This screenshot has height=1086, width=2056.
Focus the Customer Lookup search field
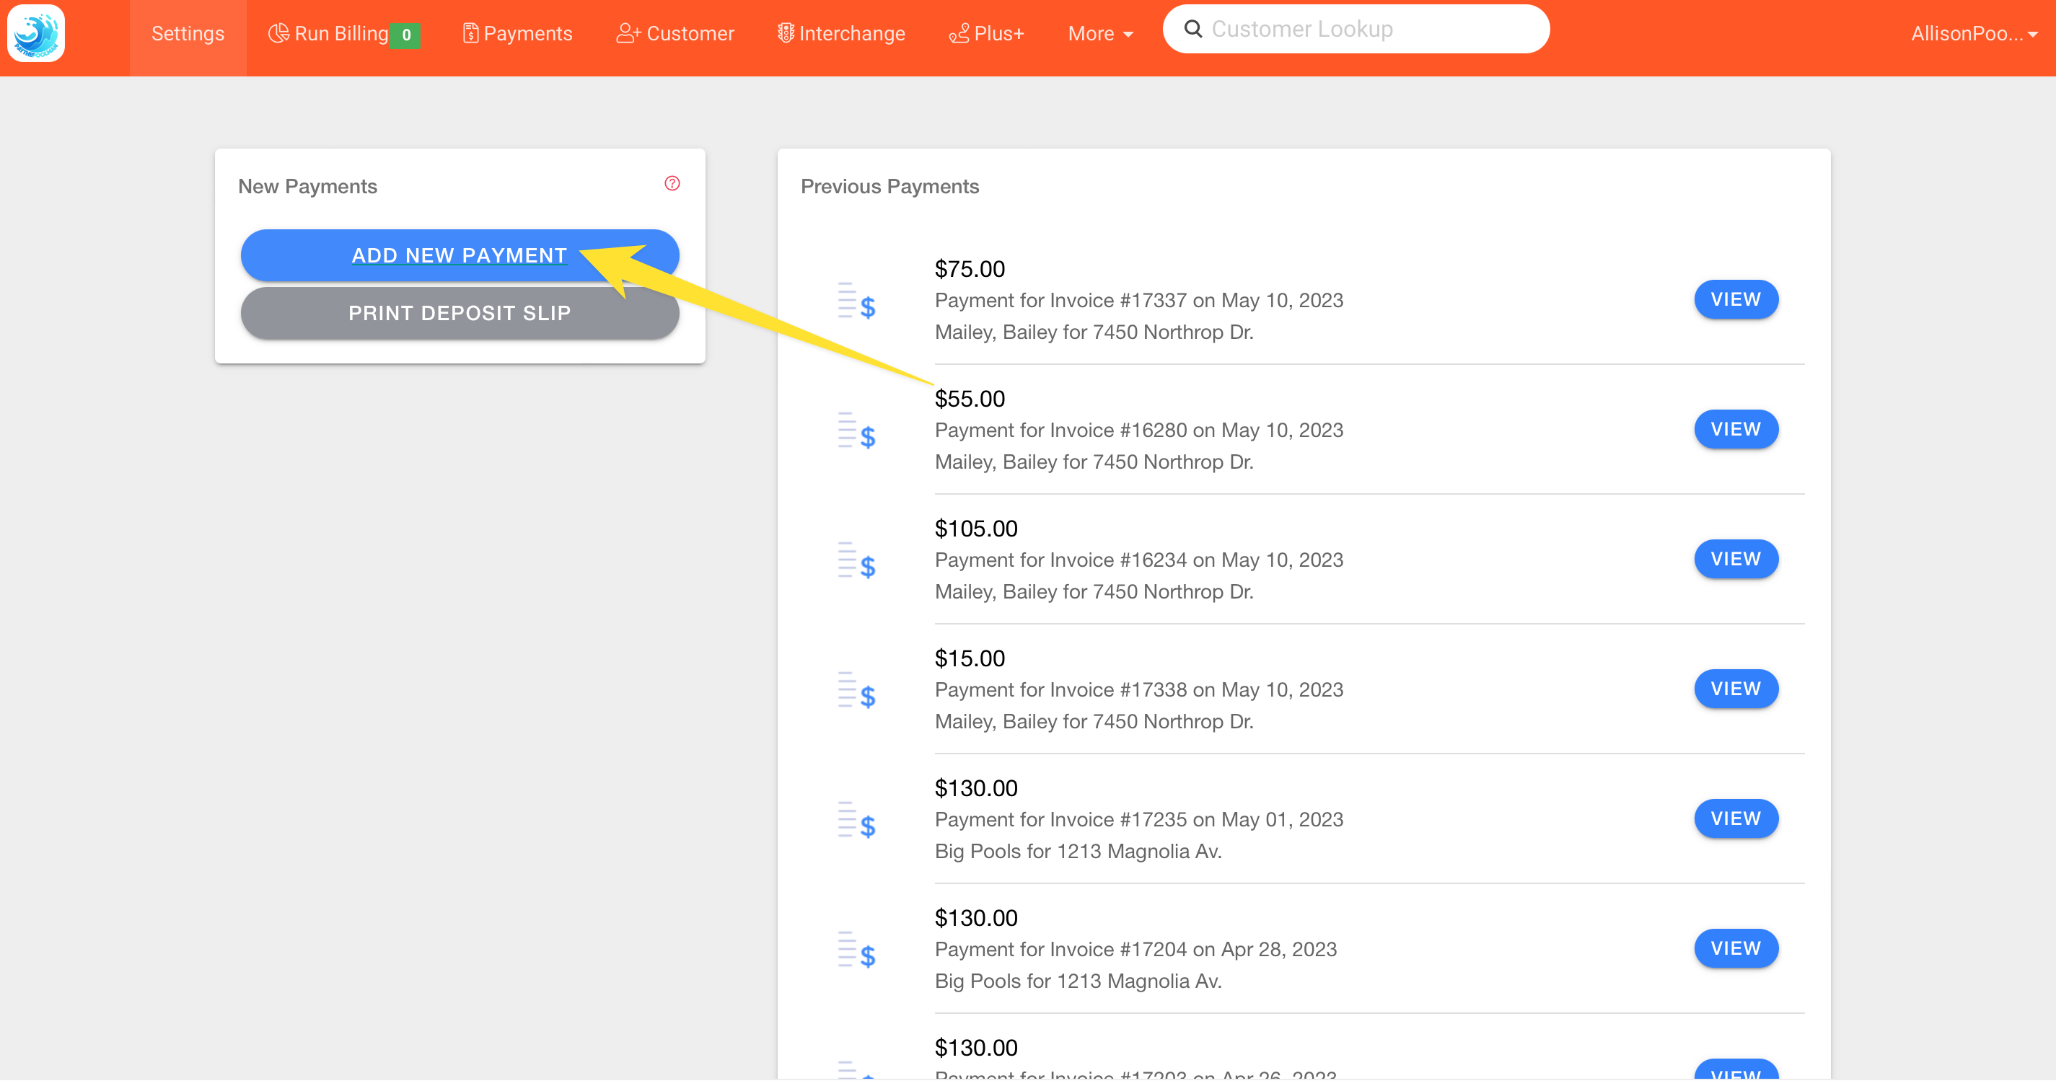tap(1369, 30)
